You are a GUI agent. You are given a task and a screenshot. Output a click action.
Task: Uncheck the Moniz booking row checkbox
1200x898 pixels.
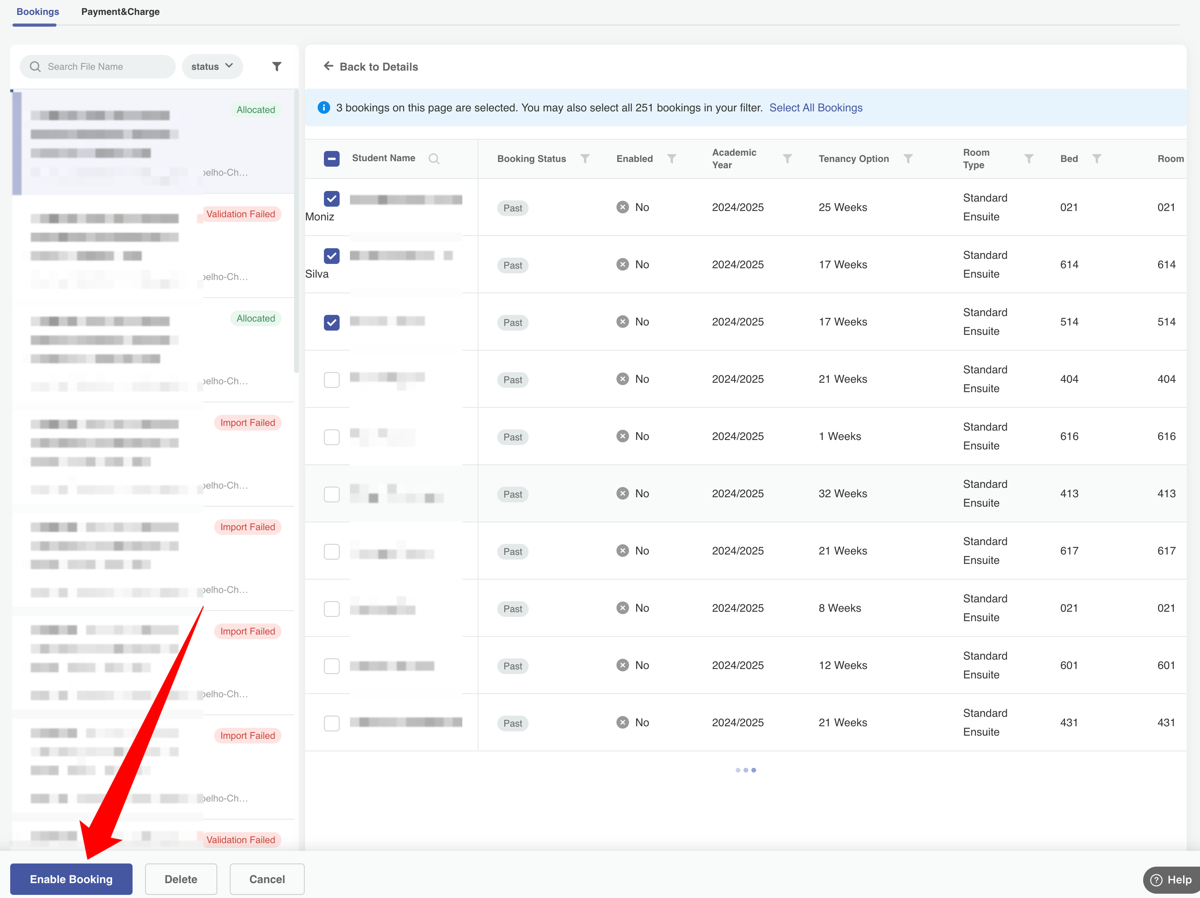(x=331, y=198)
